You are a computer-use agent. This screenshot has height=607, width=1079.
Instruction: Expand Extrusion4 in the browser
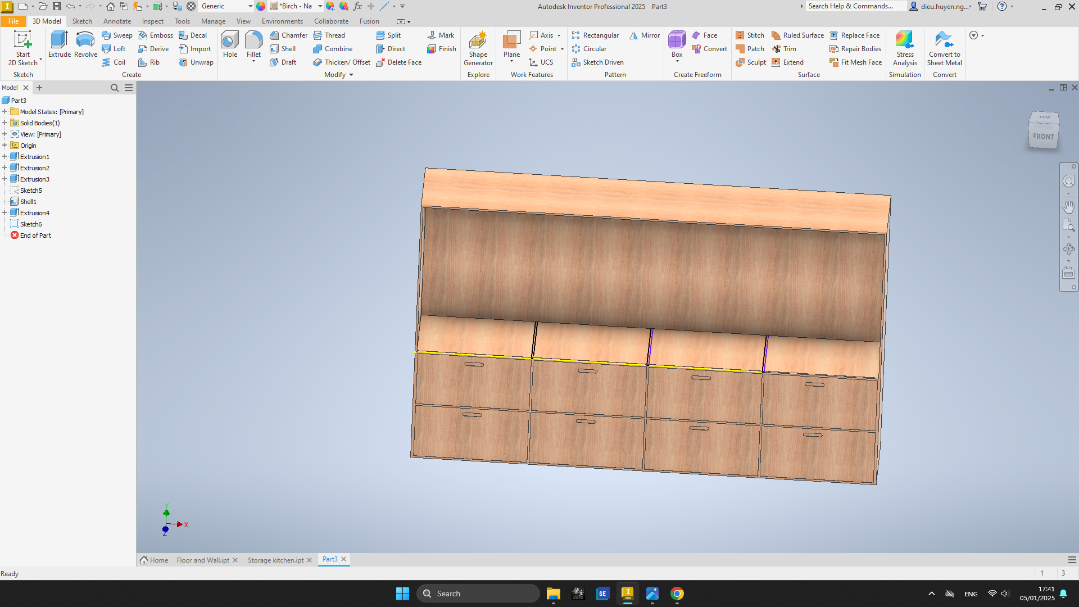[x=4, y=212]
